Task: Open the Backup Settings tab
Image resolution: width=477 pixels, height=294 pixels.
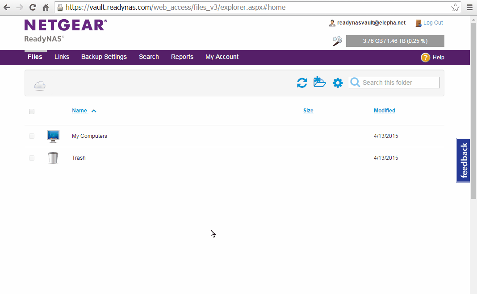Action: point(104,57)
